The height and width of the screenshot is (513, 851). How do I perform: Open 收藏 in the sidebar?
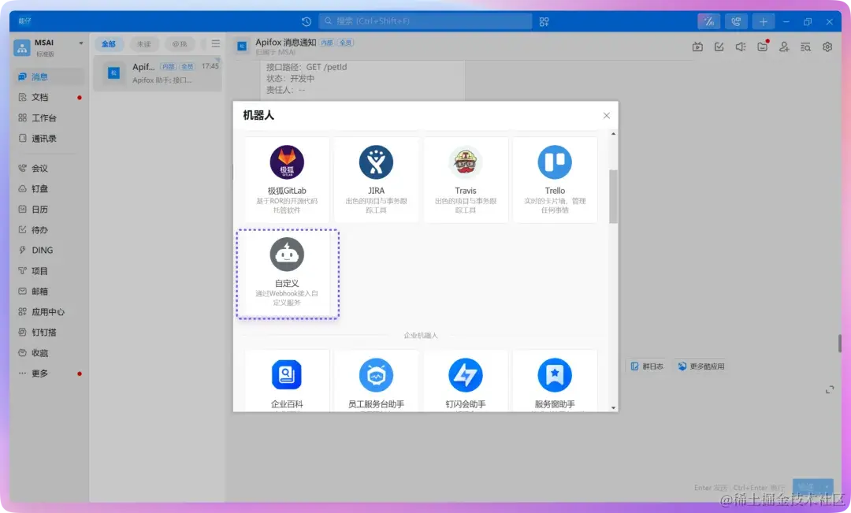[49, 353]
